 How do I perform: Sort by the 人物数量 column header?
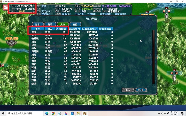tap(61, 29)
